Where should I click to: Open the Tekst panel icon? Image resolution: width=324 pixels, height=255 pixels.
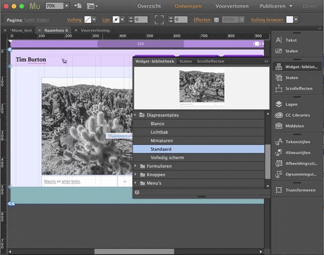[279, 40]
